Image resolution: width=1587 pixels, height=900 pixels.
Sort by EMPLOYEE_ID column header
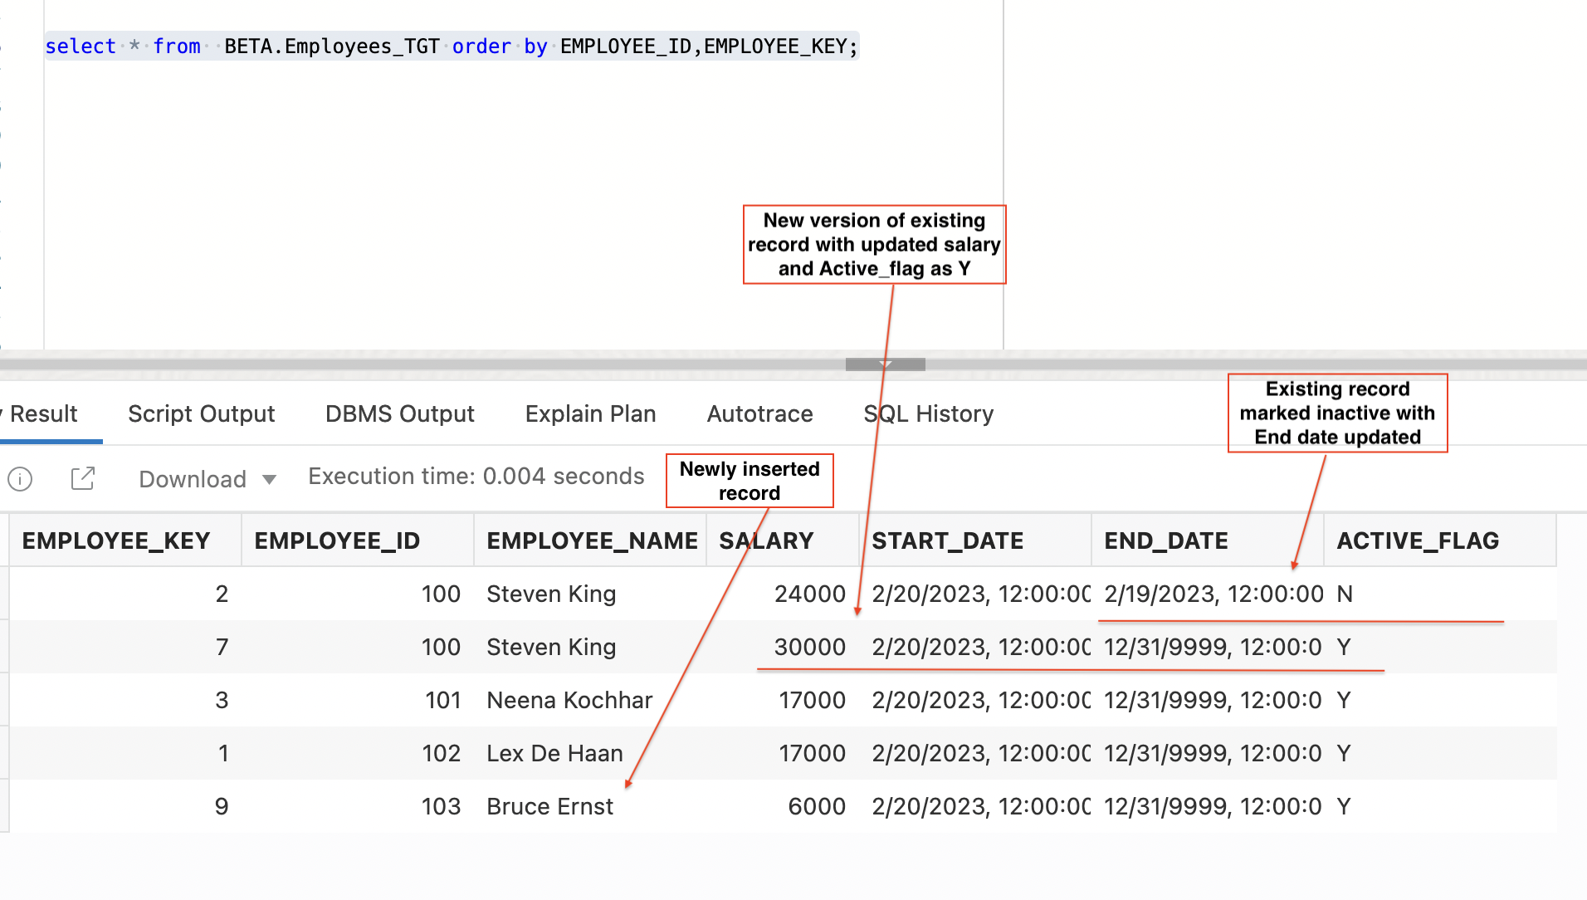(x=336, y=540)
